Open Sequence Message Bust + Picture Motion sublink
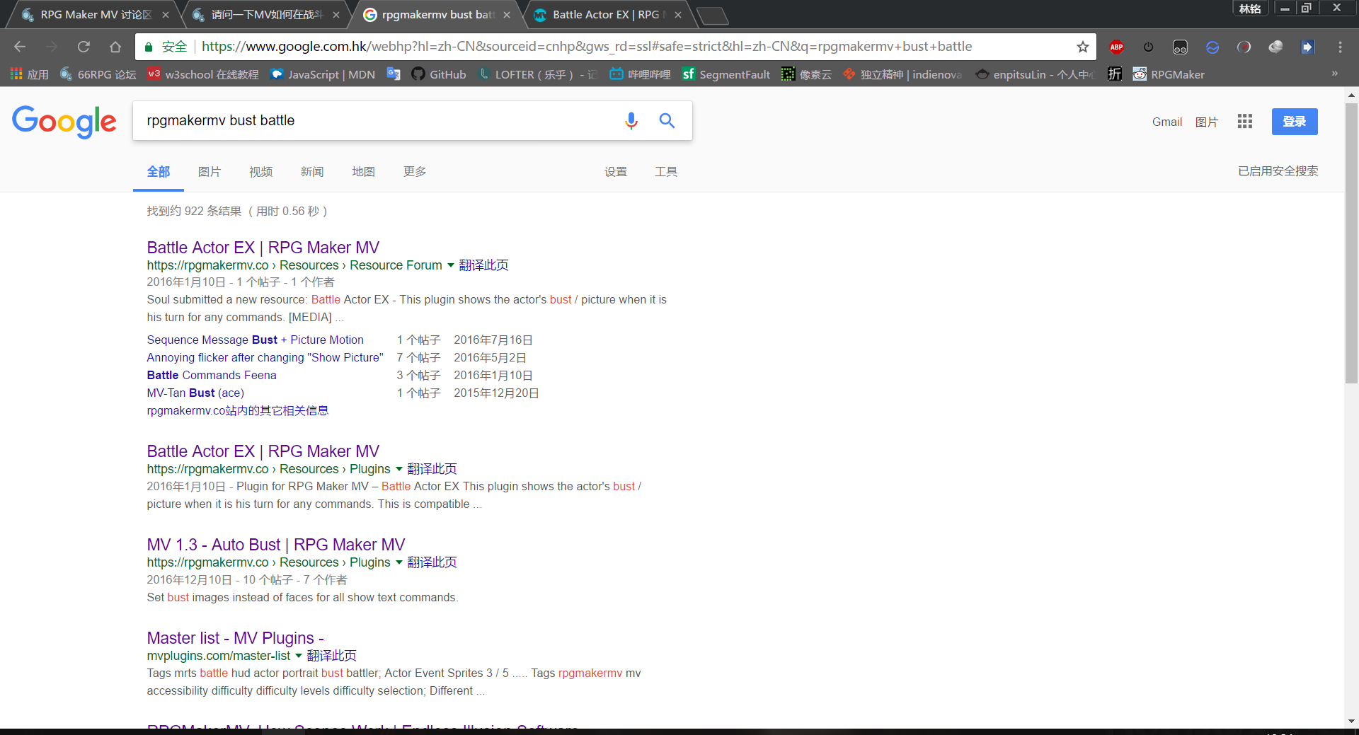The height and width of the screenshot is (735, 1359). point(255,340)
